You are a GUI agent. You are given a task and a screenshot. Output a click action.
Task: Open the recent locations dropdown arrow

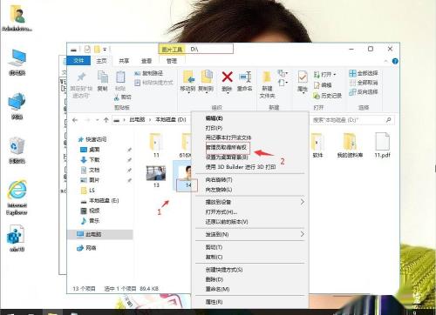click(97, 120)
